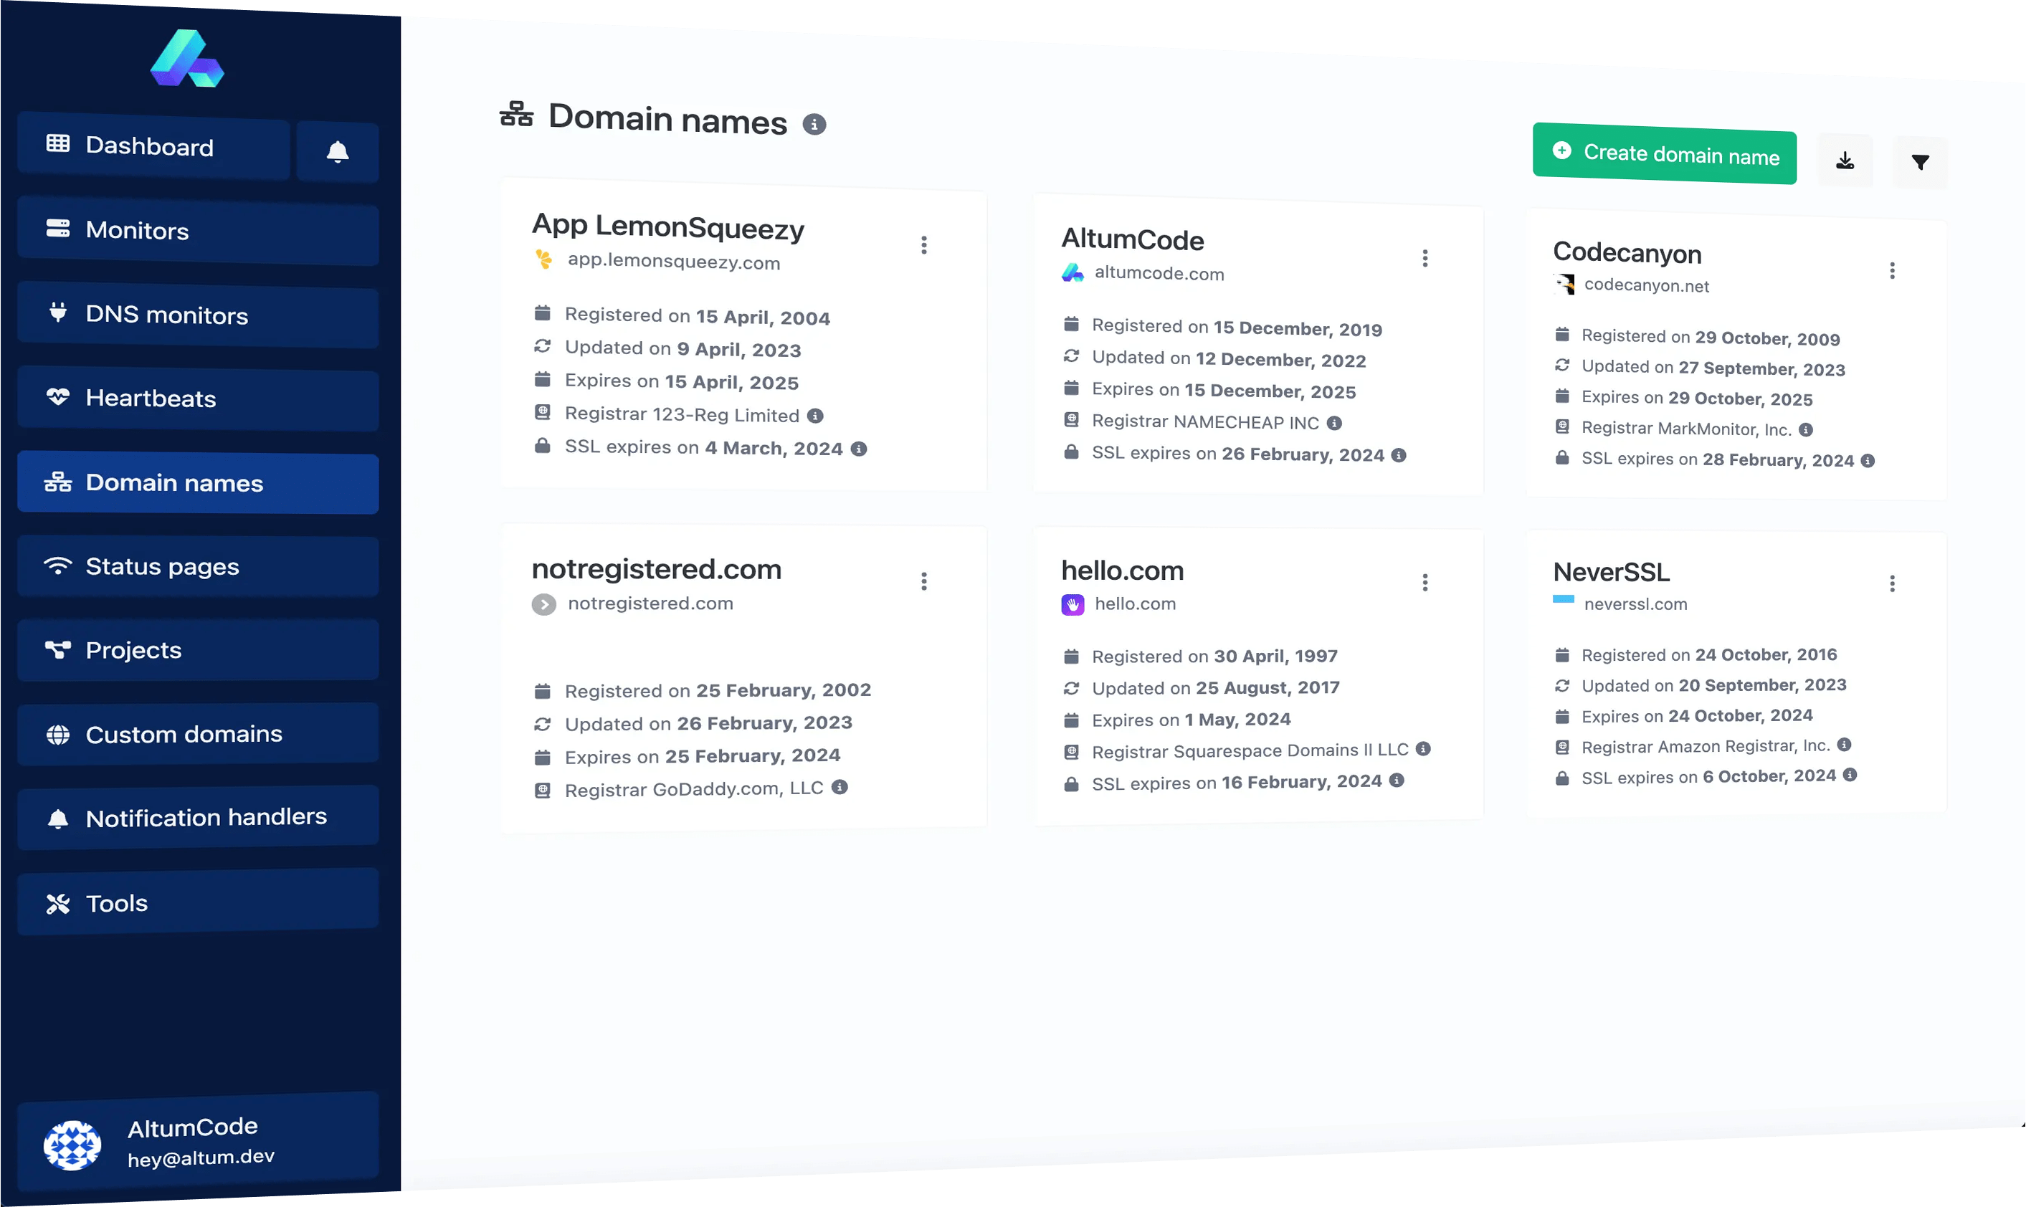The width and height of the screenshot is (2026, 1207).
Task: Click info icon next to Amazon Registrar, Inc.
Action: pos(1845,745)
